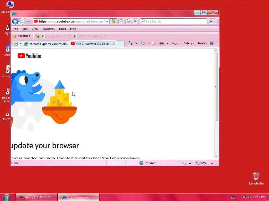Click the Windows Start orb
This screenshot has width=269, height=201.
pos(7,197)
